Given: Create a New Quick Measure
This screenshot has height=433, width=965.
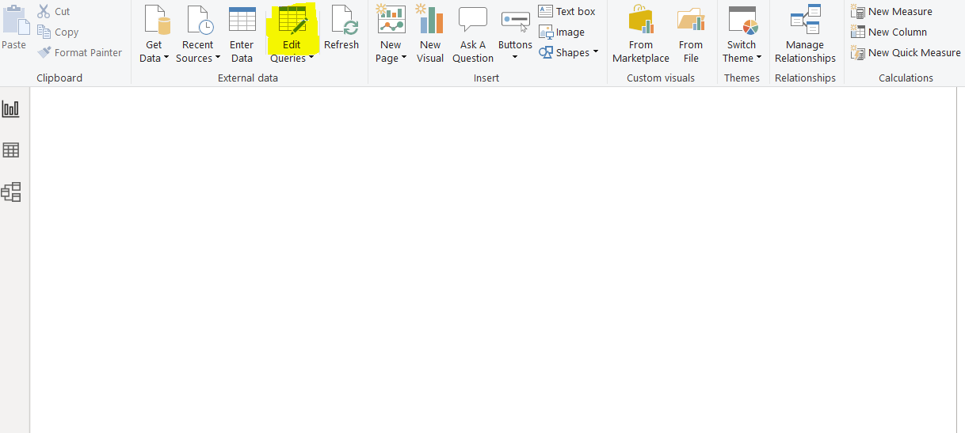Looking at the screenshot, I should pos(906,52).
